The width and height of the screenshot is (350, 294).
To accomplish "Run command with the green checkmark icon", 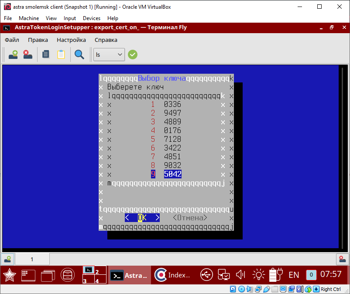I will coord(133,55).
